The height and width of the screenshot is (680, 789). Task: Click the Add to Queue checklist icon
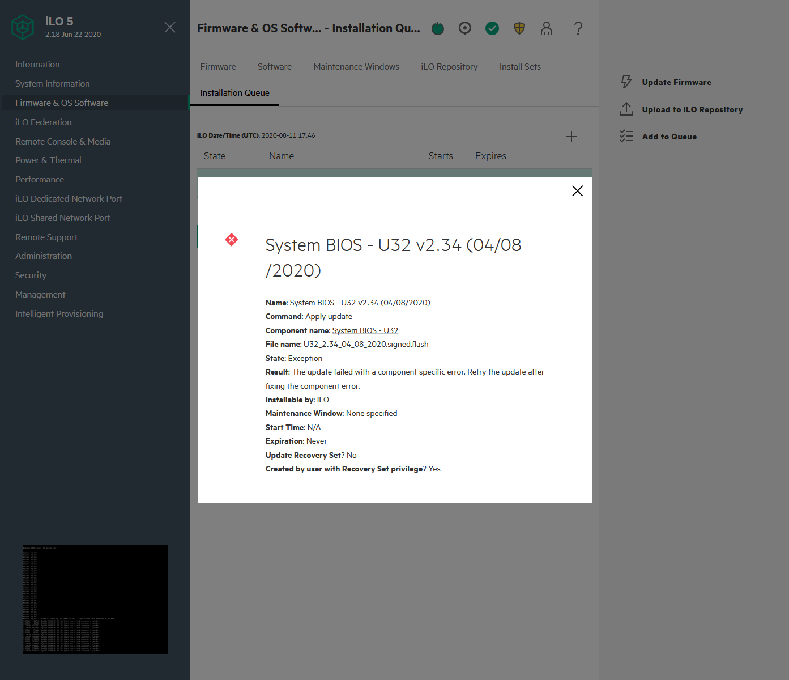(626, 137)
